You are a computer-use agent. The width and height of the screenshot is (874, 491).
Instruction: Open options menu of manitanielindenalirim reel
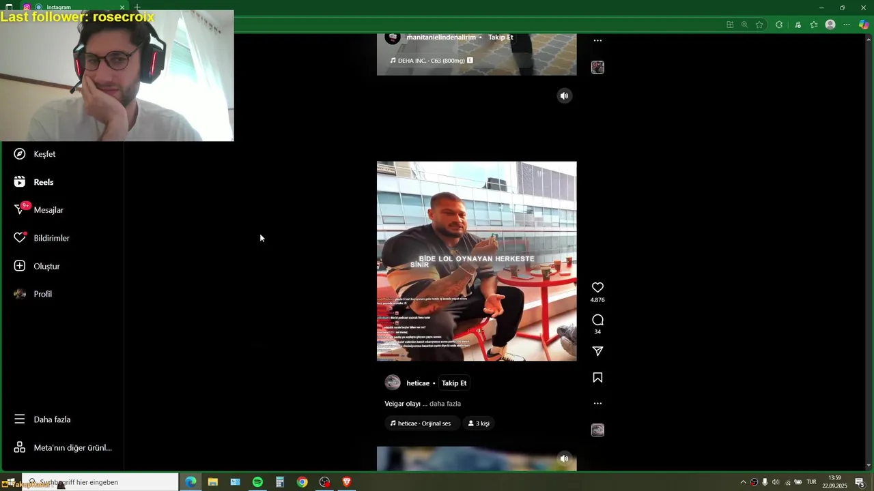point(597,40)
